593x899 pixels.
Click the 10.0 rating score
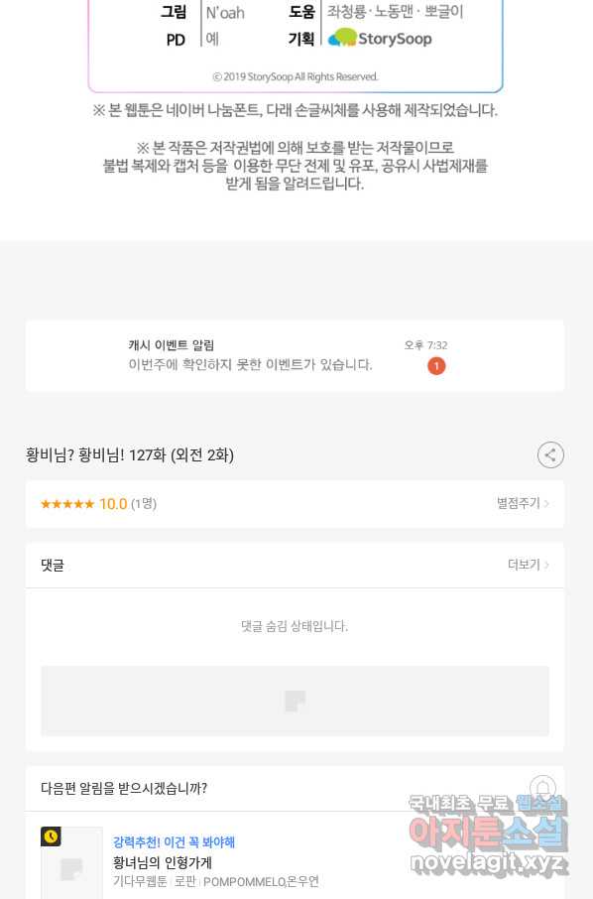point(113,504)
